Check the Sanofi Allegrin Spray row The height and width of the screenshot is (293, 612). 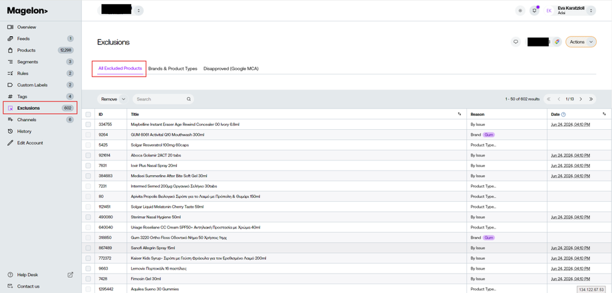tap(88, 248)
